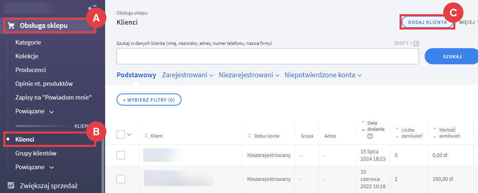
Task: Open Kategorie in the sidebar menu
Action: click(x=28, y=42)
